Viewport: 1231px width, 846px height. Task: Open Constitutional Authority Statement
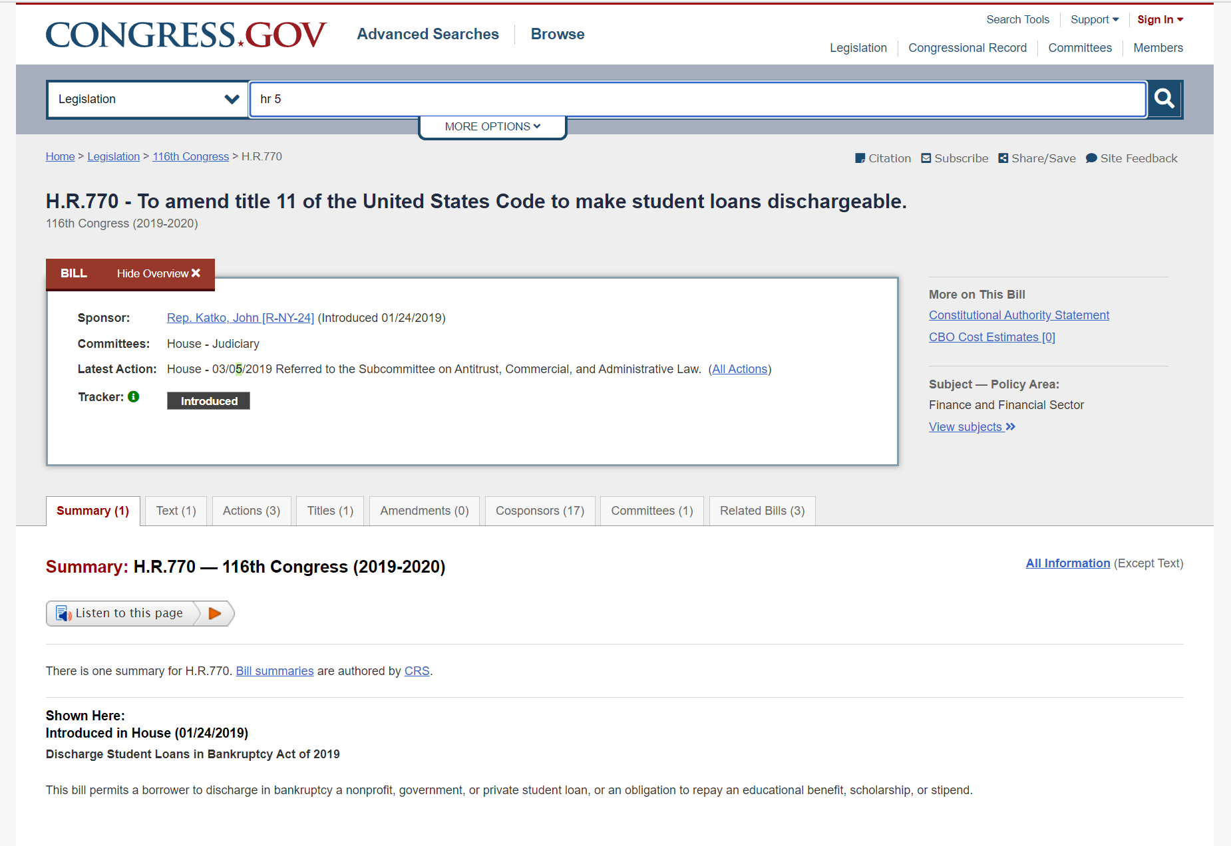pos(1019,315)
